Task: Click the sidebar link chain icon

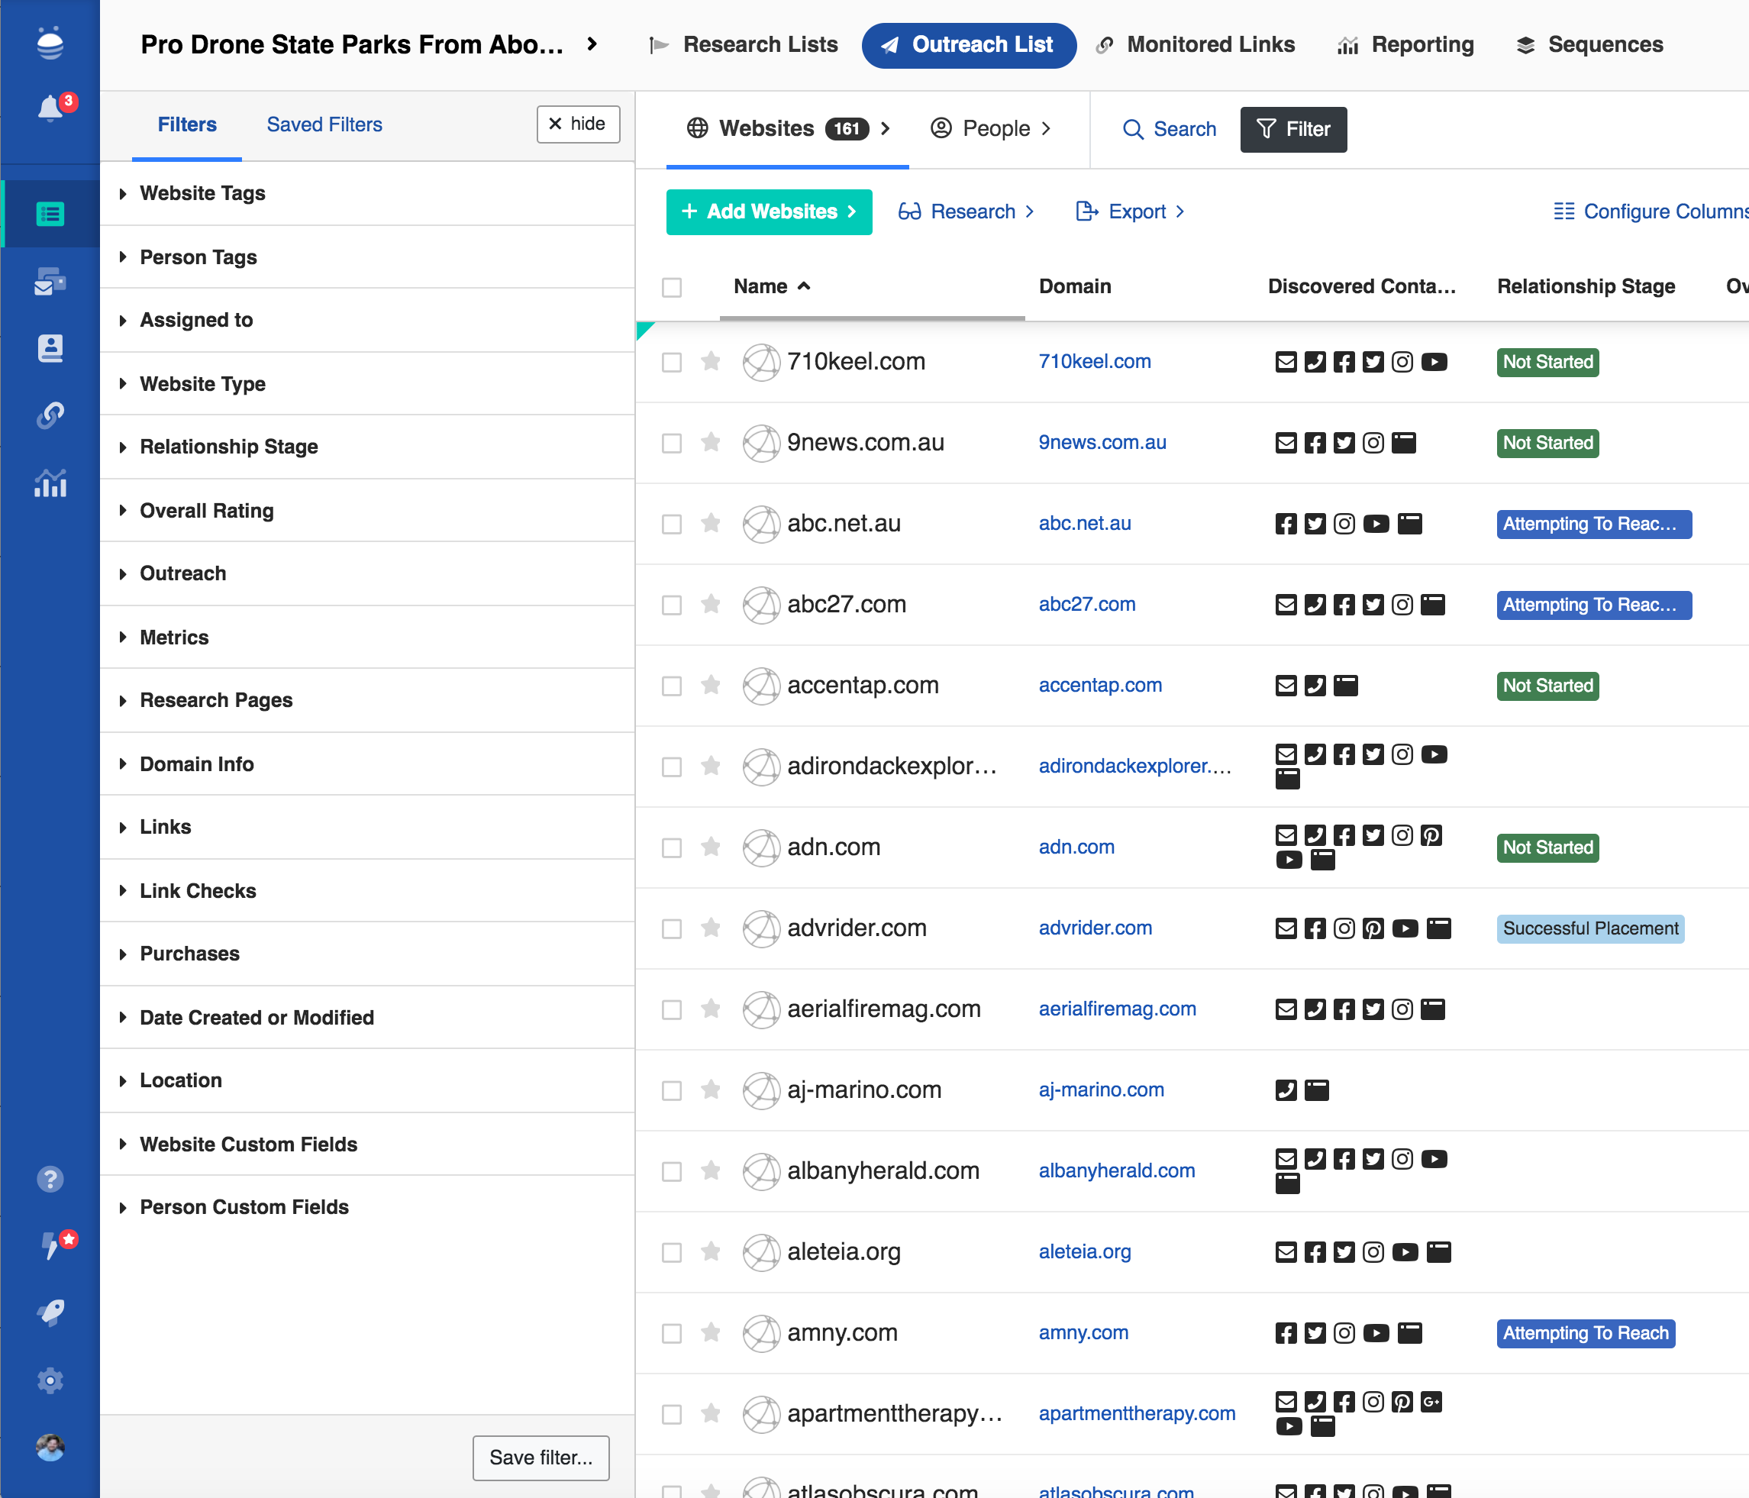Action: click(x=50, y=415)
